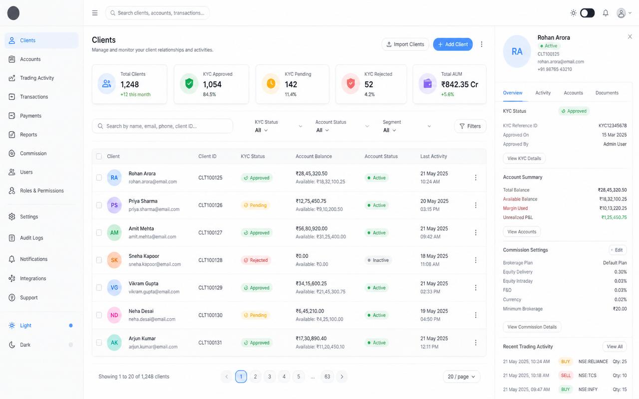This screenshot has width=639, height=399.
Task: Open row actions menu for Arjun Kumar
Action: pyautogui.click(x=476, y=343)
